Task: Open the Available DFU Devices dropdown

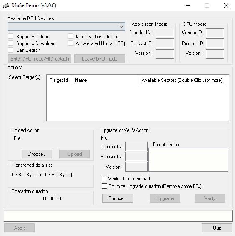Action: pos(66,27)
